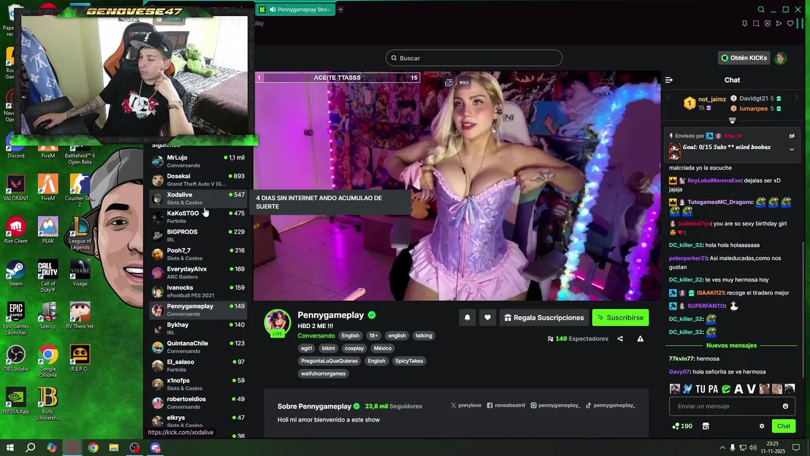Click Regala Suscripciones button
Viewport: 810px width, 456px height.
[x=544, y=318]
